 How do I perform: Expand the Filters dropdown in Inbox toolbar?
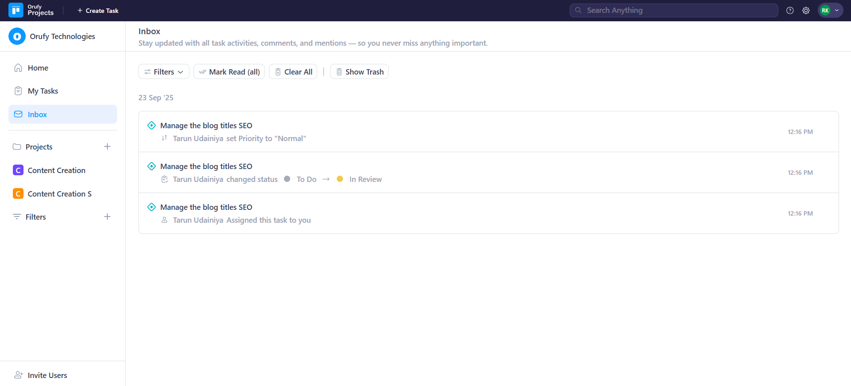[164, 72]
